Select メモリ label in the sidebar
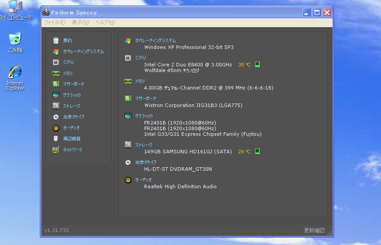The height and width of the screenshot is (245, 381). point(68,73)
